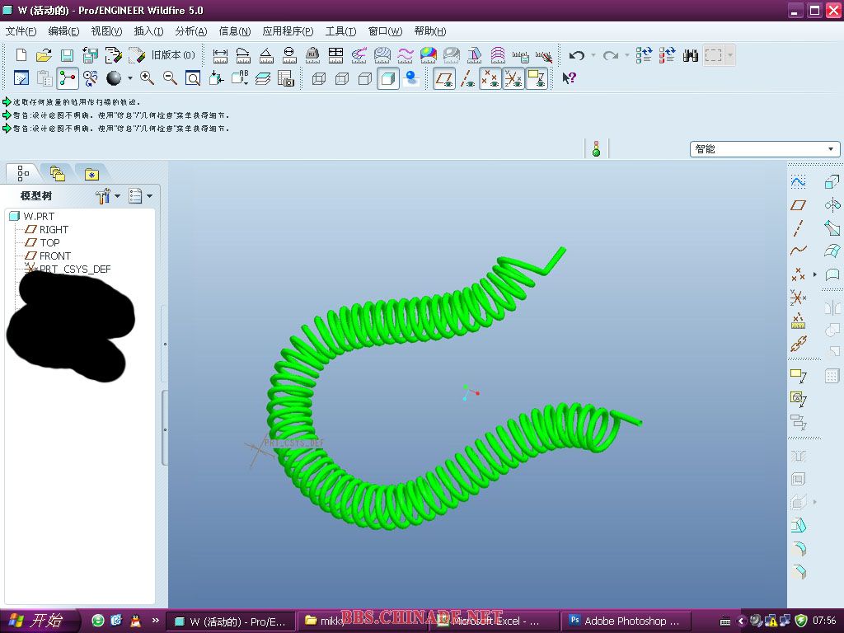Open the mass properties weight icon
This screenshot has height=633, width=844.
(x=312, y=55)
